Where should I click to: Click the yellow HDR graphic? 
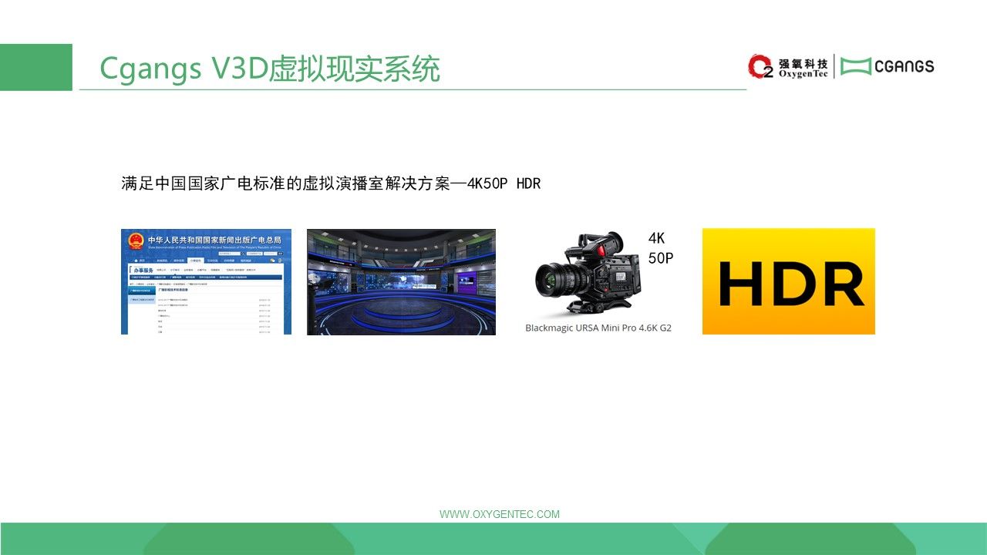[x=788, y=281]
